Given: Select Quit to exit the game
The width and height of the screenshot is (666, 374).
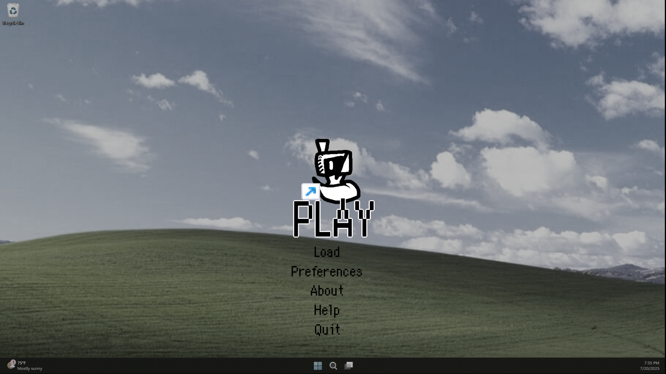Looking at the screenshot, I should tap(327, 330).
